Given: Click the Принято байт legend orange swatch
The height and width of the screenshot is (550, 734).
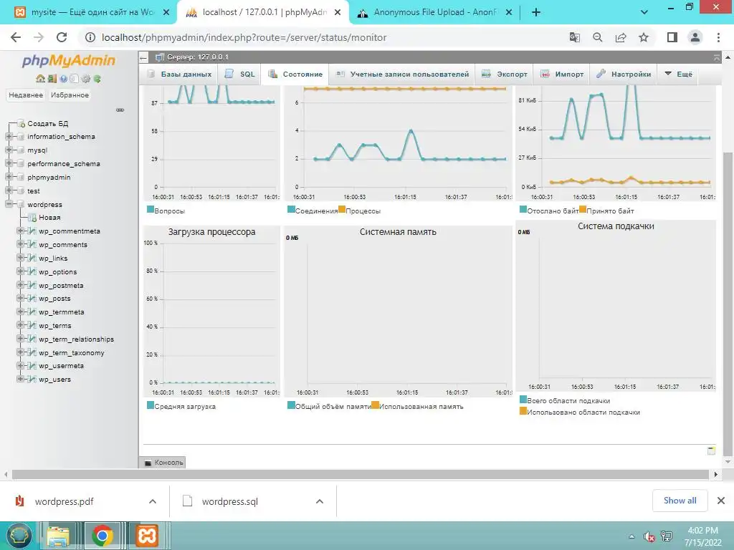Looking at the screenshot, I should [582, 210].
